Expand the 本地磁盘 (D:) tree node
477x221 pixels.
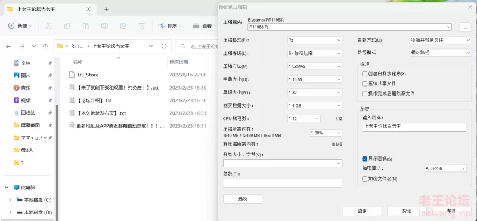10,213
